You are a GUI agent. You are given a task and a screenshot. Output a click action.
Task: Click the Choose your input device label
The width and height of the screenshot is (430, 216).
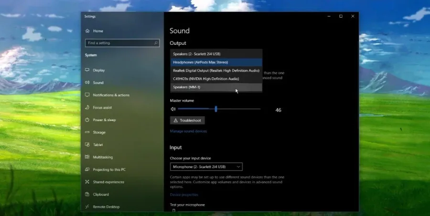pyautogui.click(x=190, y=158)
